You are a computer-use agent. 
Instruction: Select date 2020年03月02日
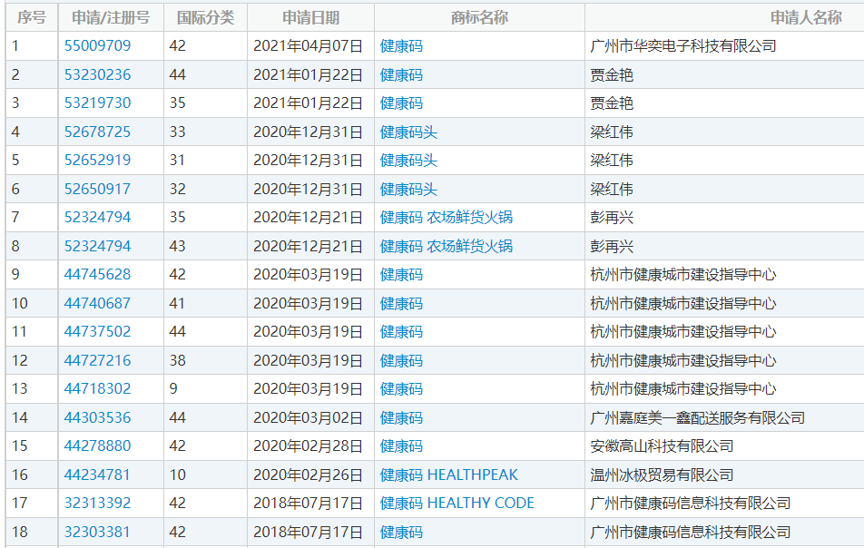tap(308, 418)
